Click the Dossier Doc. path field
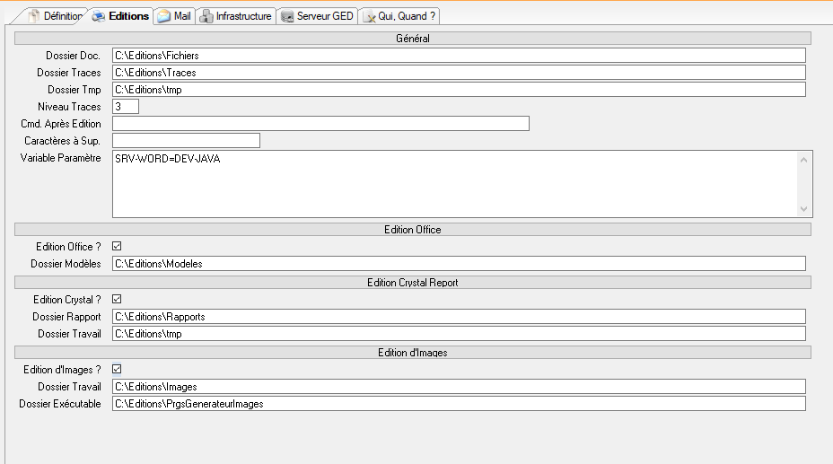833x464 pixels. pyautogui.click(x=459, y=56)
